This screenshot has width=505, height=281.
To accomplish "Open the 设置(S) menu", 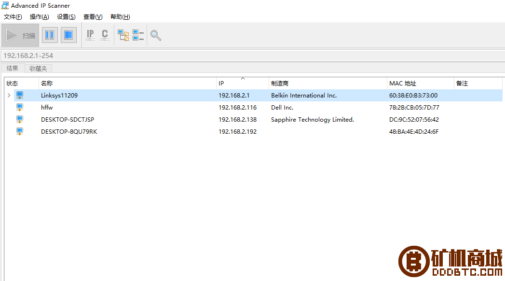I will point(66,17).
